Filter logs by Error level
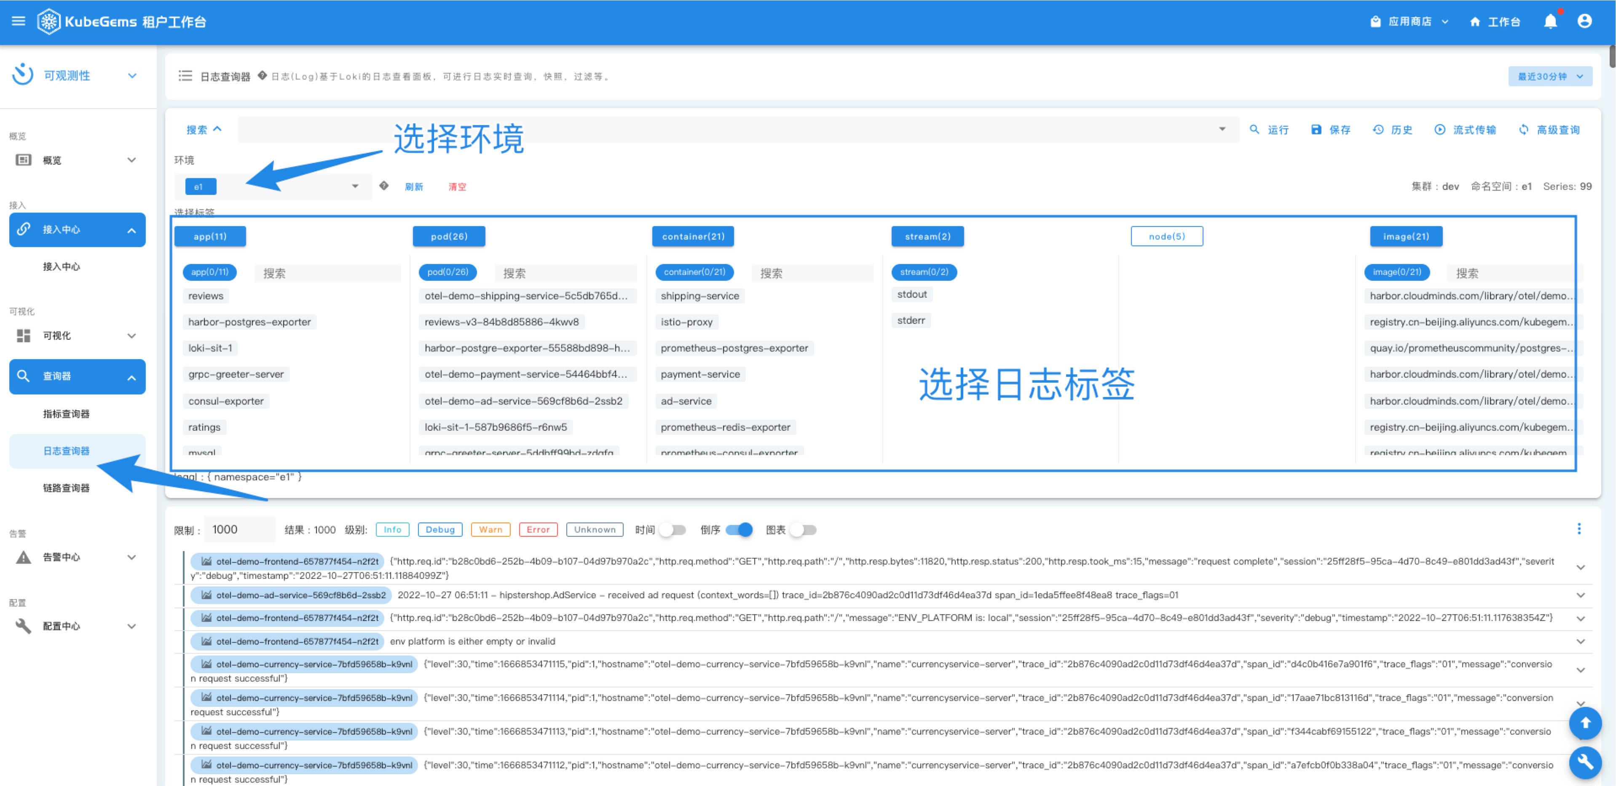Viewport: 1616px width, 786px height. tap(538, 530)
